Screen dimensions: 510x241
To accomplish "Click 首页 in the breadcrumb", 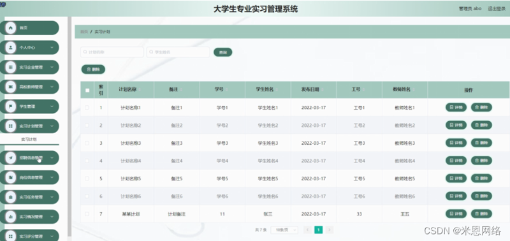I will [x=84, y=32].
